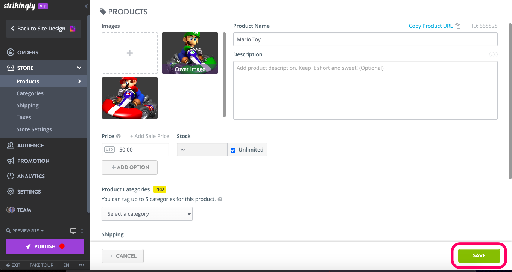Switch to mobile preview icon
The width and height of the screenshot is (512, 272).
coord(82,231)
